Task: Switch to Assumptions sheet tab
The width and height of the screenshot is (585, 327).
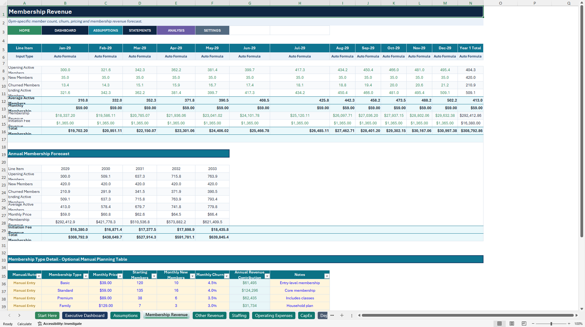Action: coord(125,315)
